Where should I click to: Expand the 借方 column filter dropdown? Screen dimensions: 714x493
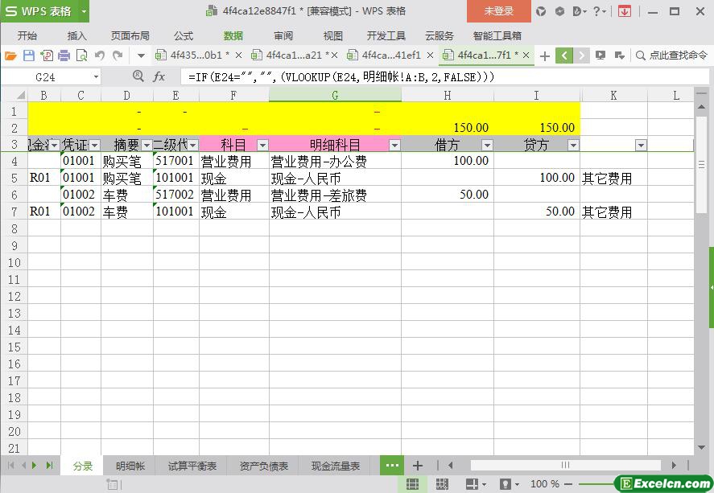point(487,146)
